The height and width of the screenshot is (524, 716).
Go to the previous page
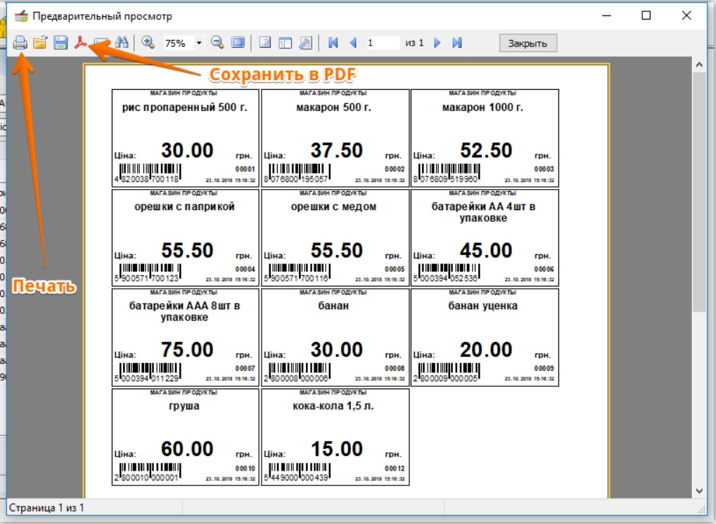point(352,43)
